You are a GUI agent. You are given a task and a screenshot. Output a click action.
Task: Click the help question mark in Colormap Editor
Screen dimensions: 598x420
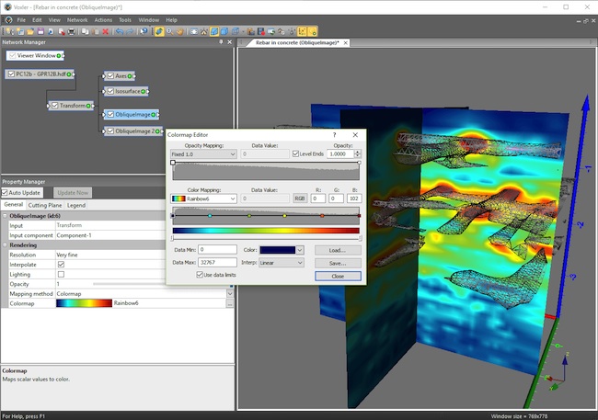(x=334, y=134)
